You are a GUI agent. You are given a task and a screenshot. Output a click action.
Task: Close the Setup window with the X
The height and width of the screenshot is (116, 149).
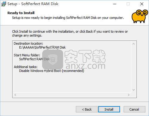click(142, 4)
